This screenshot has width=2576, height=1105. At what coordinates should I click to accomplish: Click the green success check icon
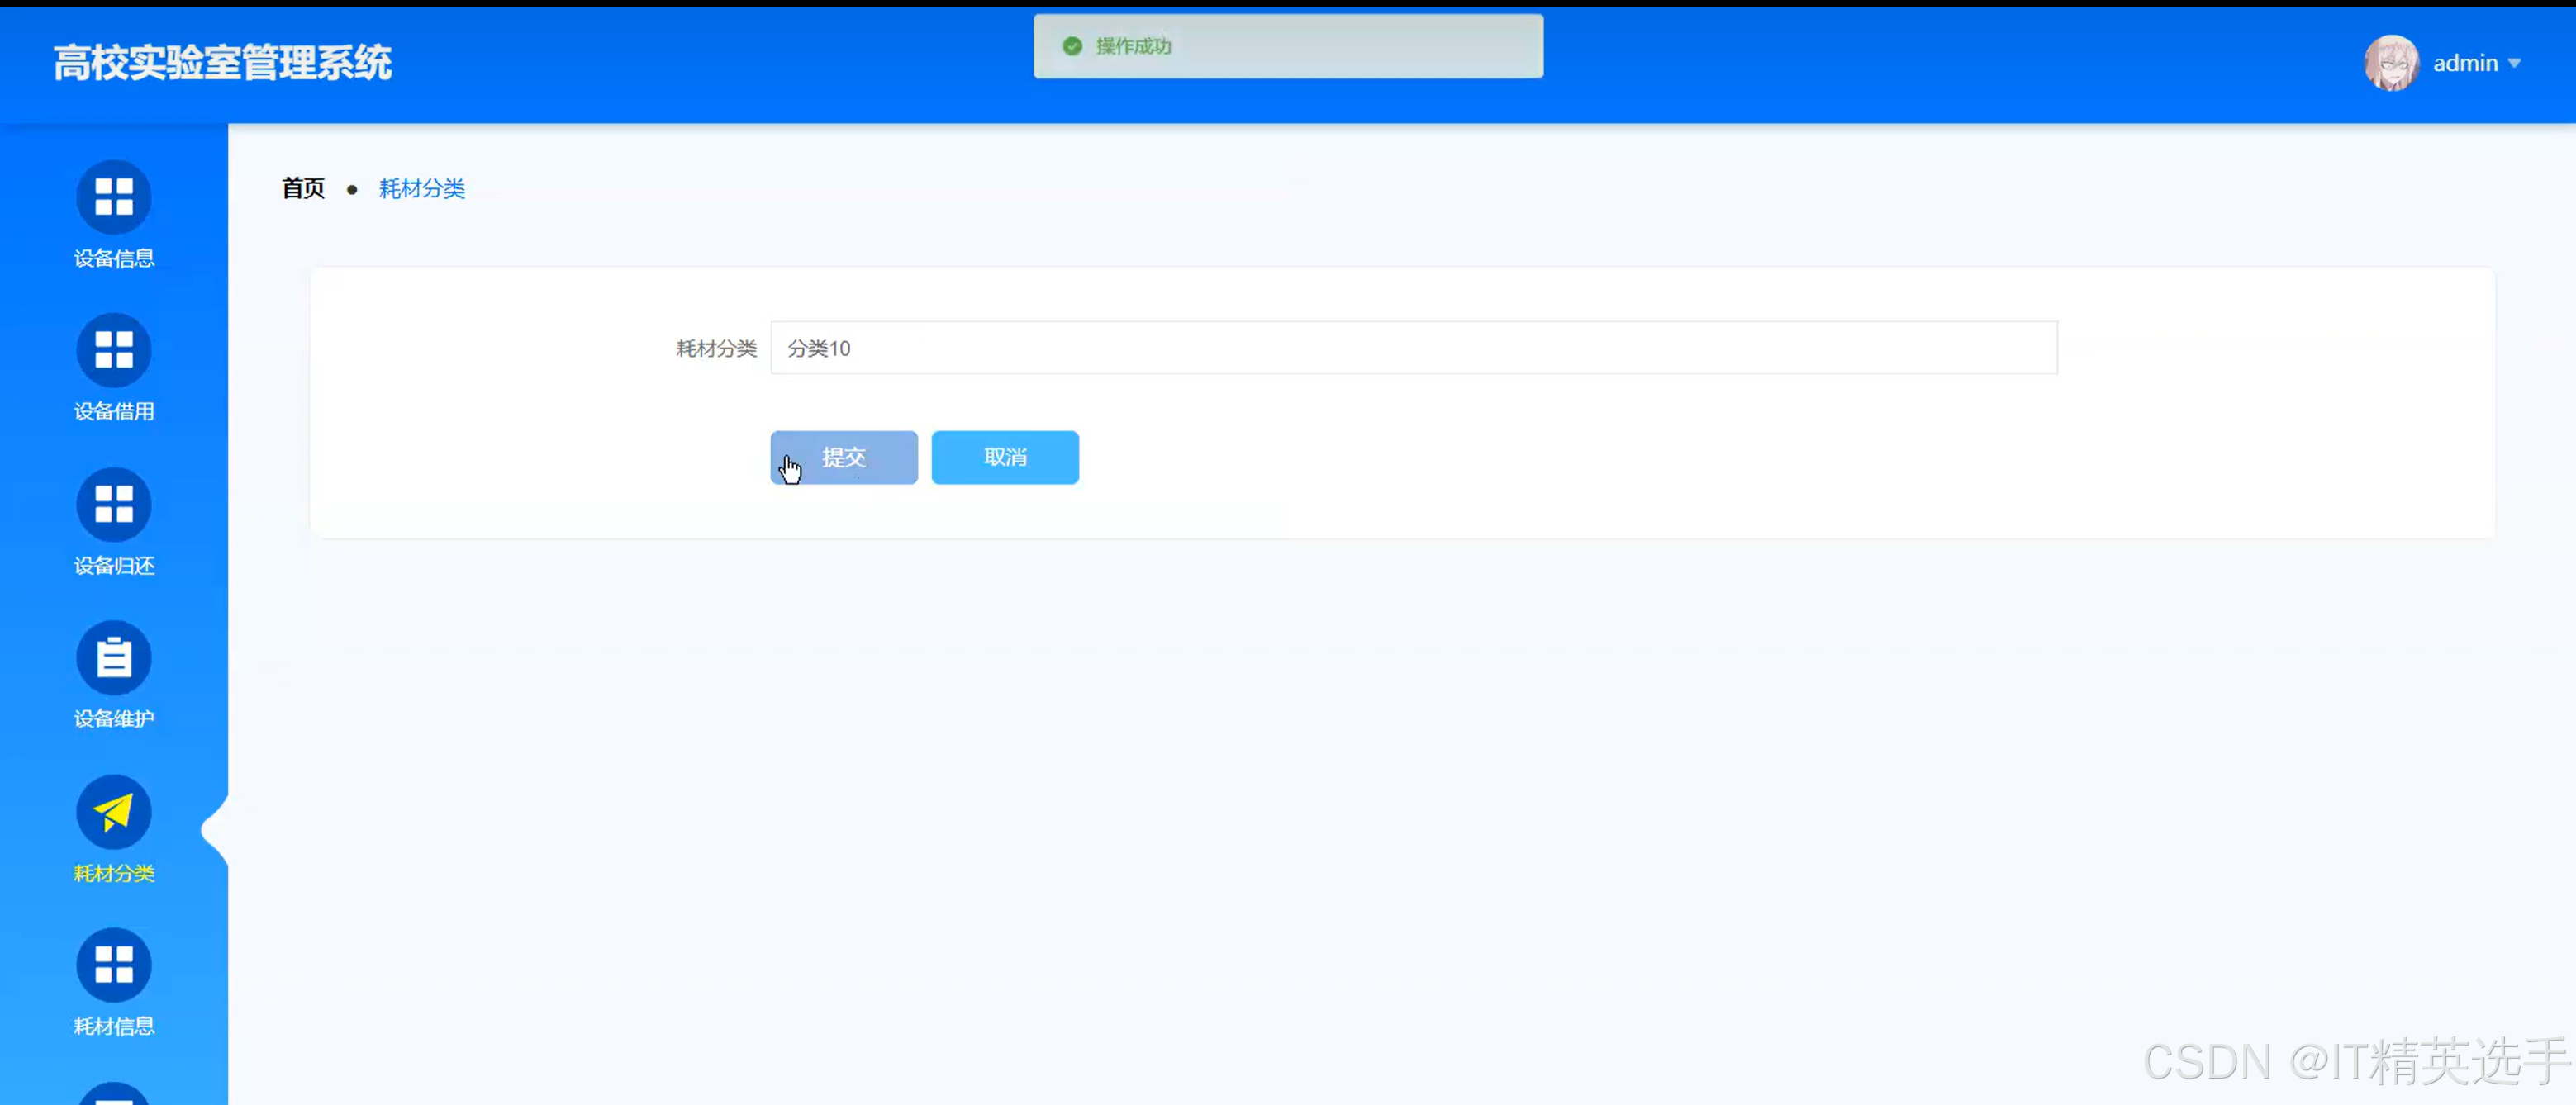click(x=1072, y=46)
